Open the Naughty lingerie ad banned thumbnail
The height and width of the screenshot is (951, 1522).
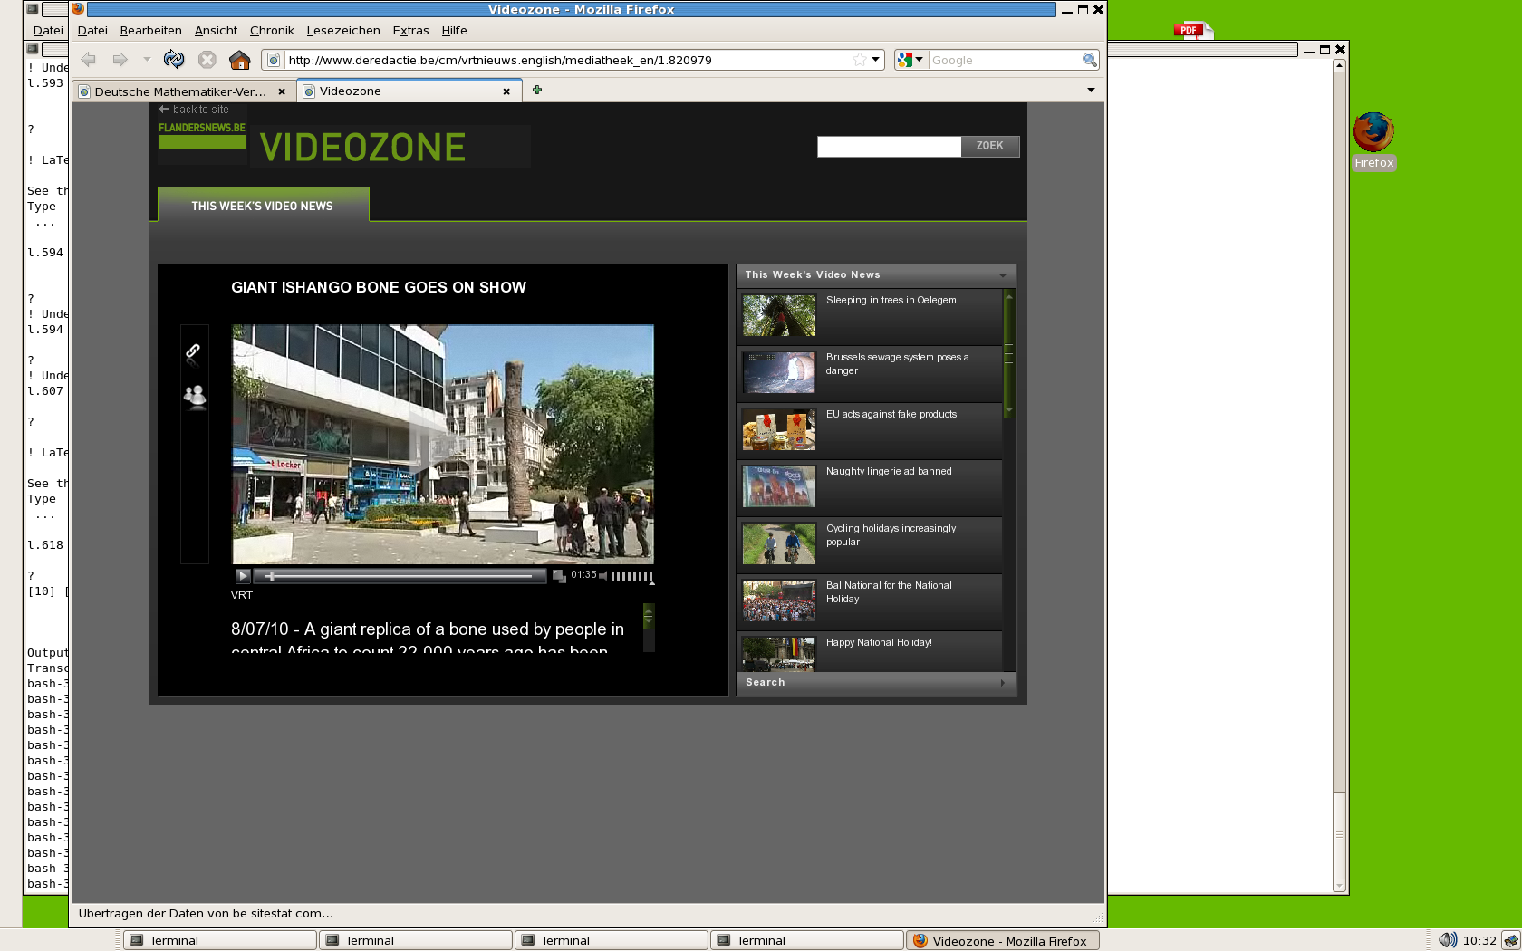pos(779,486)
